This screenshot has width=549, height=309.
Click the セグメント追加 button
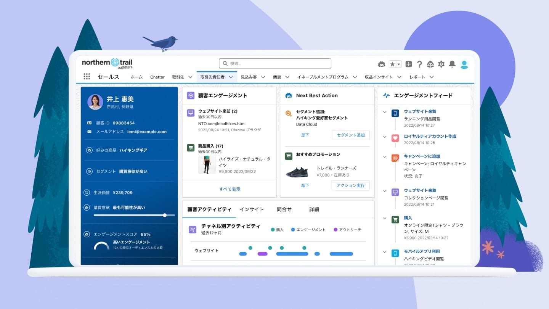coord(350,135)
